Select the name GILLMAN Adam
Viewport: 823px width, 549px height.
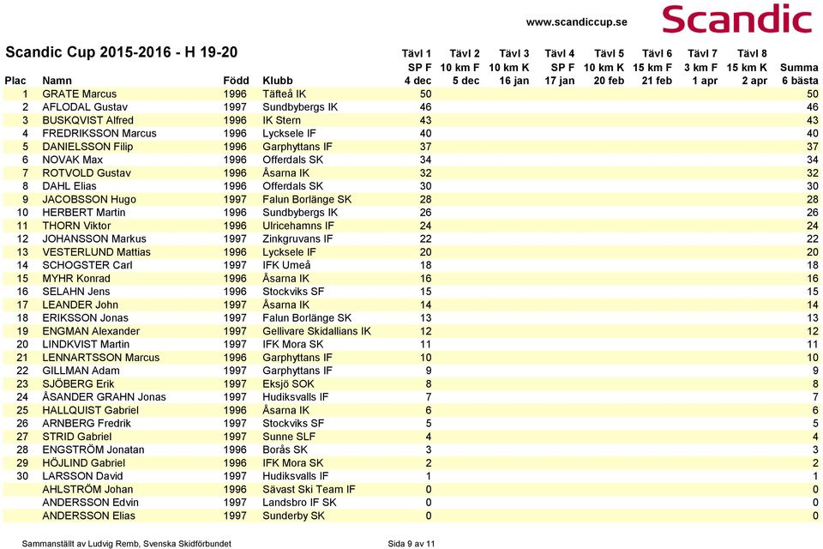point(81,371)
